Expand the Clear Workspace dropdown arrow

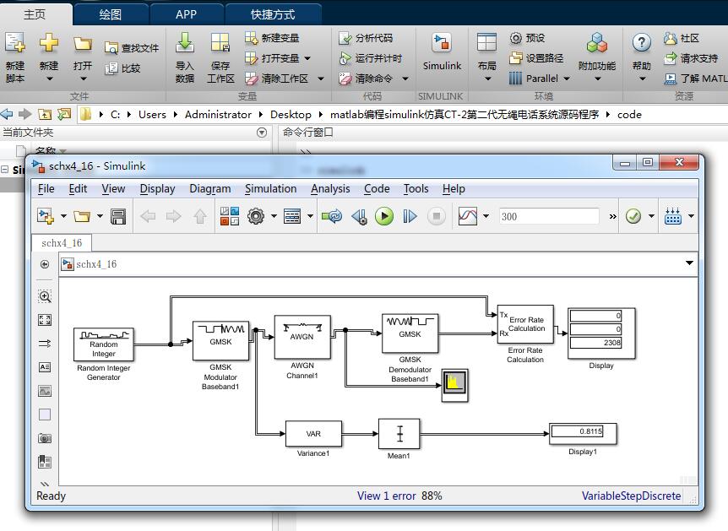(x=321, y=79)
